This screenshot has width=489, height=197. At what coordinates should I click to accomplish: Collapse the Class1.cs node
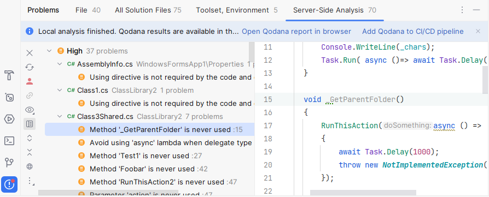coord(60,90)
